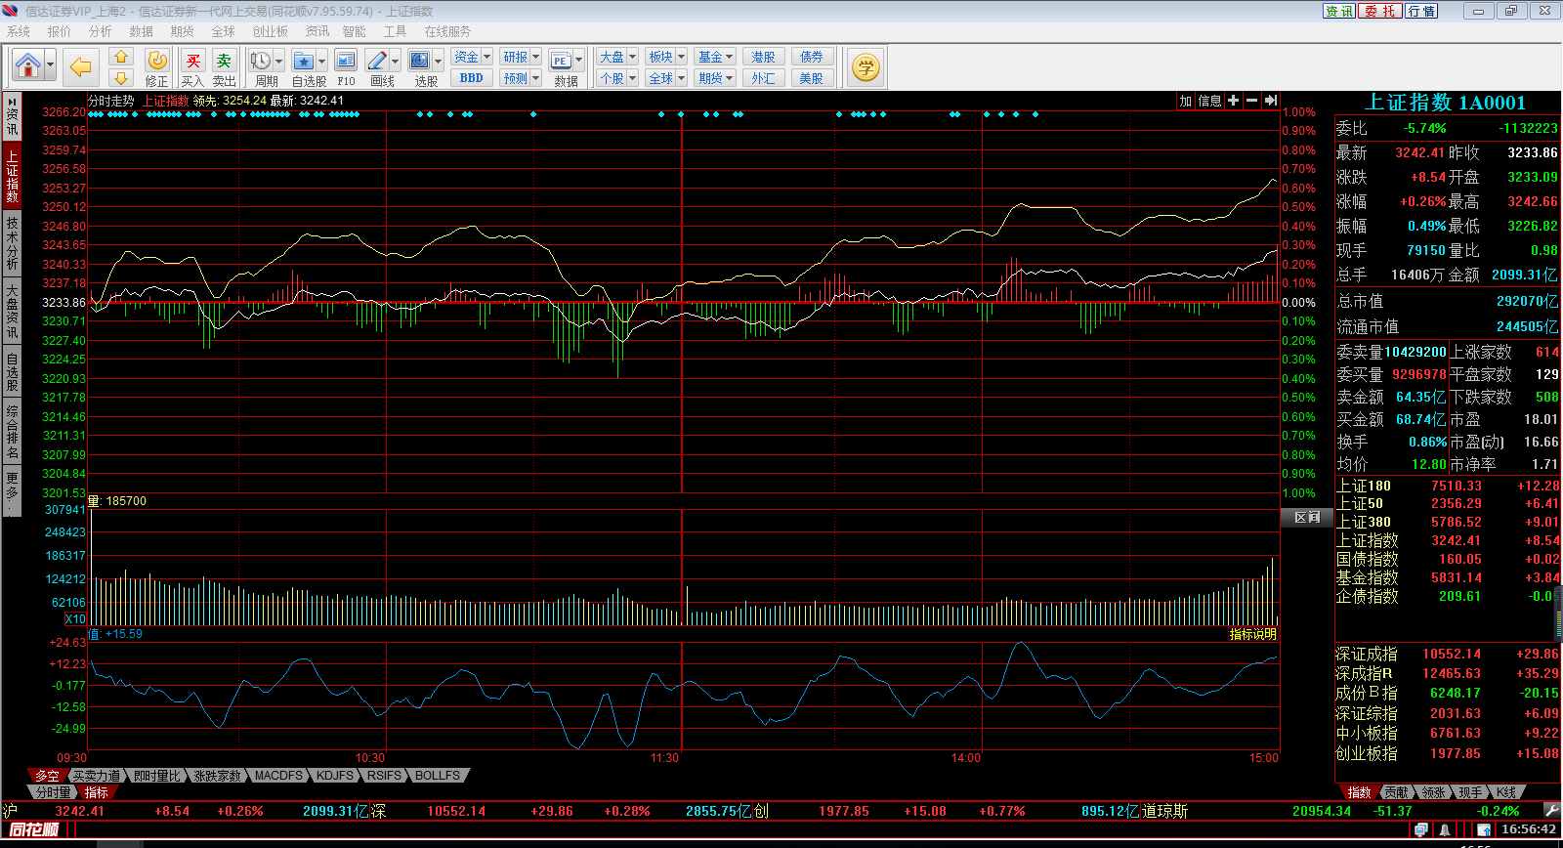The height and width of the screenshot is (848, 1563).
Task: Switch to the MACDFS indicator tab
Action: (x=278, y=775)
